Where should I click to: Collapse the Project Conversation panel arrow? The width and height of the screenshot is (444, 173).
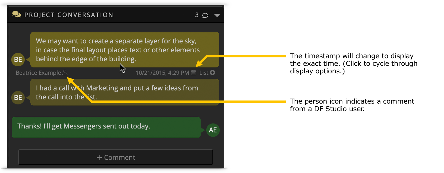coord(217,15)
